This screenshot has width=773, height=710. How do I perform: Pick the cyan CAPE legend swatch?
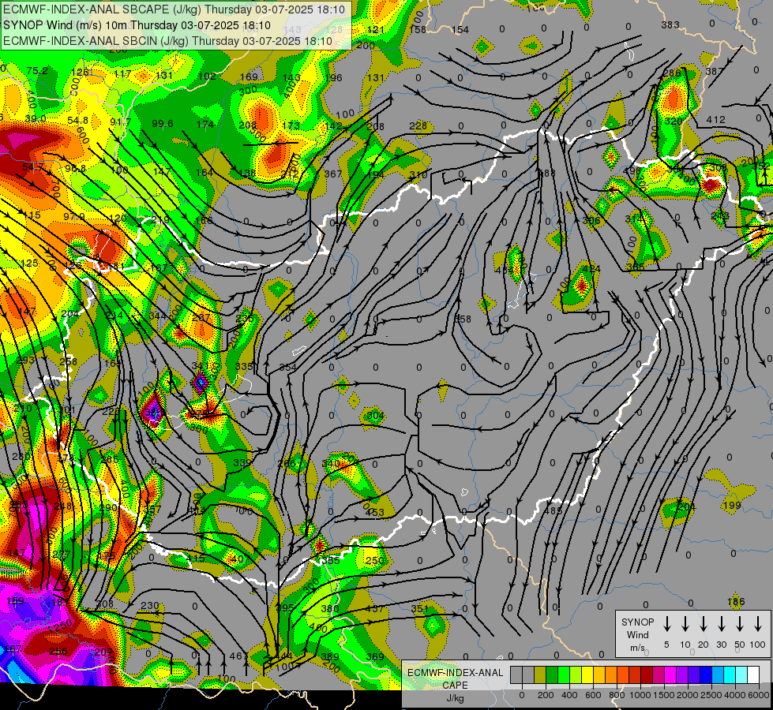pyautogui.click(x=729, y=674)
